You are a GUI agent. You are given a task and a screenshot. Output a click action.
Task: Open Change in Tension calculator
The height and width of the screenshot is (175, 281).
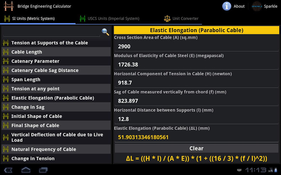coord(56,159)
